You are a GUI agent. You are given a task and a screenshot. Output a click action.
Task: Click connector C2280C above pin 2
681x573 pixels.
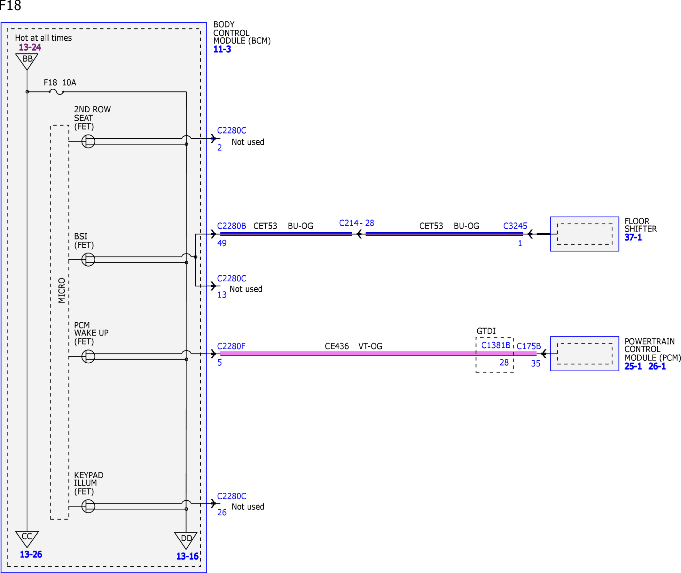tap(232, 131)
